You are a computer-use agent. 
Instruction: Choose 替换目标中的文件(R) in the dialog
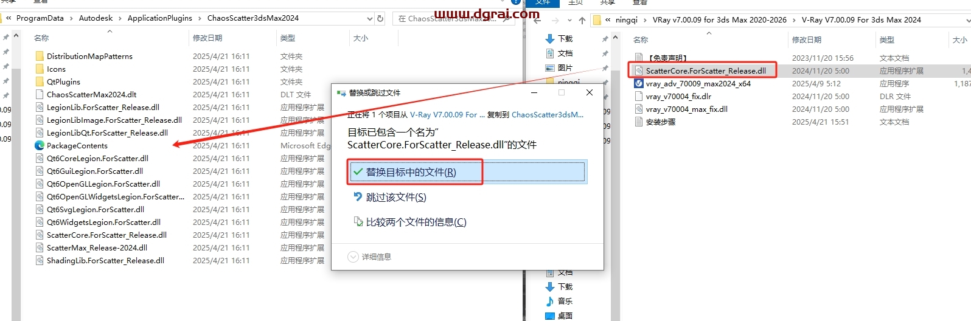(411, 172)
